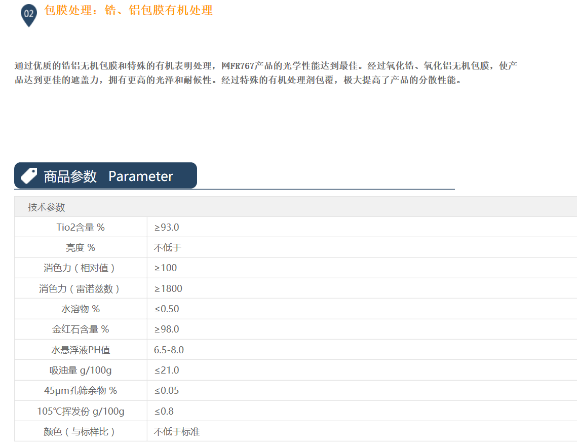Select the 不低于标准 color value cell
Image resolution: width=577 pixels, height=444 pixels.
coord(177,431)
